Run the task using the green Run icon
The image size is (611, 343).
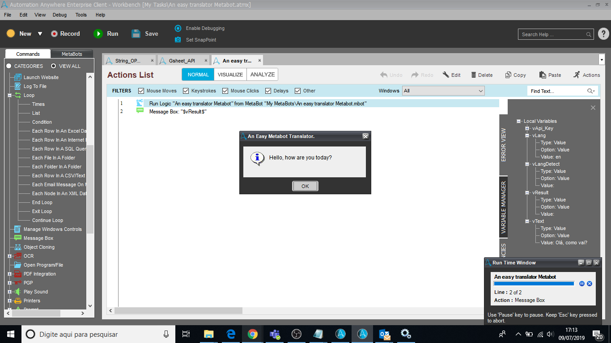point(98,33)
